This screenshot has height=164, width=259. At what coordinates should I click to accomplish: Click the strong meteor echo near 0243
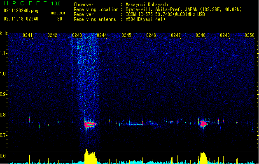[90, 124]
